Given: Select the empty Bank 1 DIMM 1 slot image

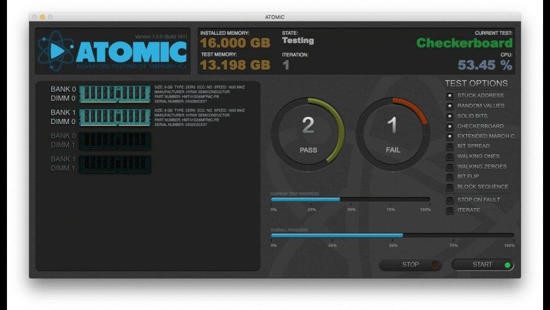Looking at the screenshot, I should 115,164.
